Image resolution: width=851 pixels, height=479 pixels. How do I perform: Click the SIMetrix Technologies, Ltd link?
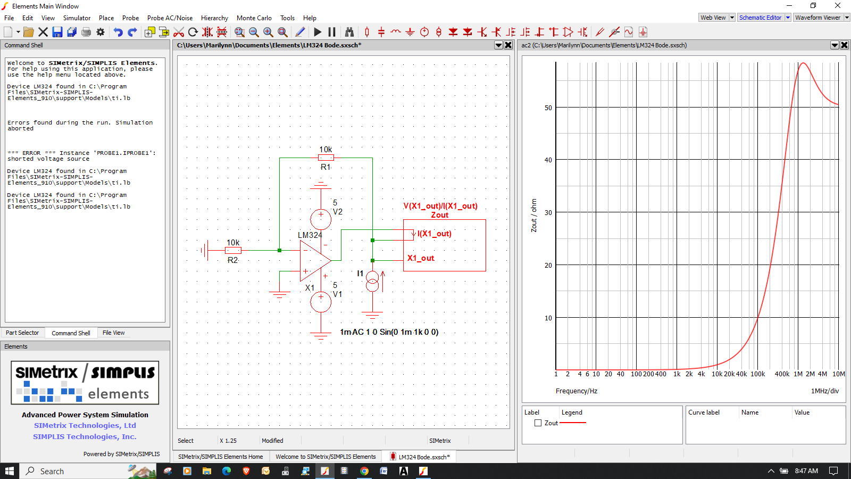click(85, 425)
